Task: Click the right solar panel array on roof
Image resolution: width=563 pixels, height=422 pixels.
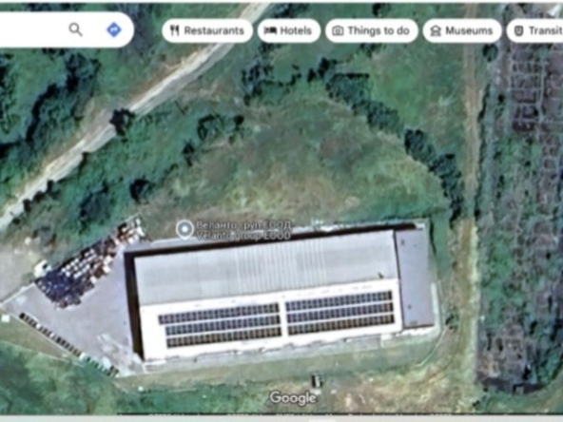Action: (340, 314)
